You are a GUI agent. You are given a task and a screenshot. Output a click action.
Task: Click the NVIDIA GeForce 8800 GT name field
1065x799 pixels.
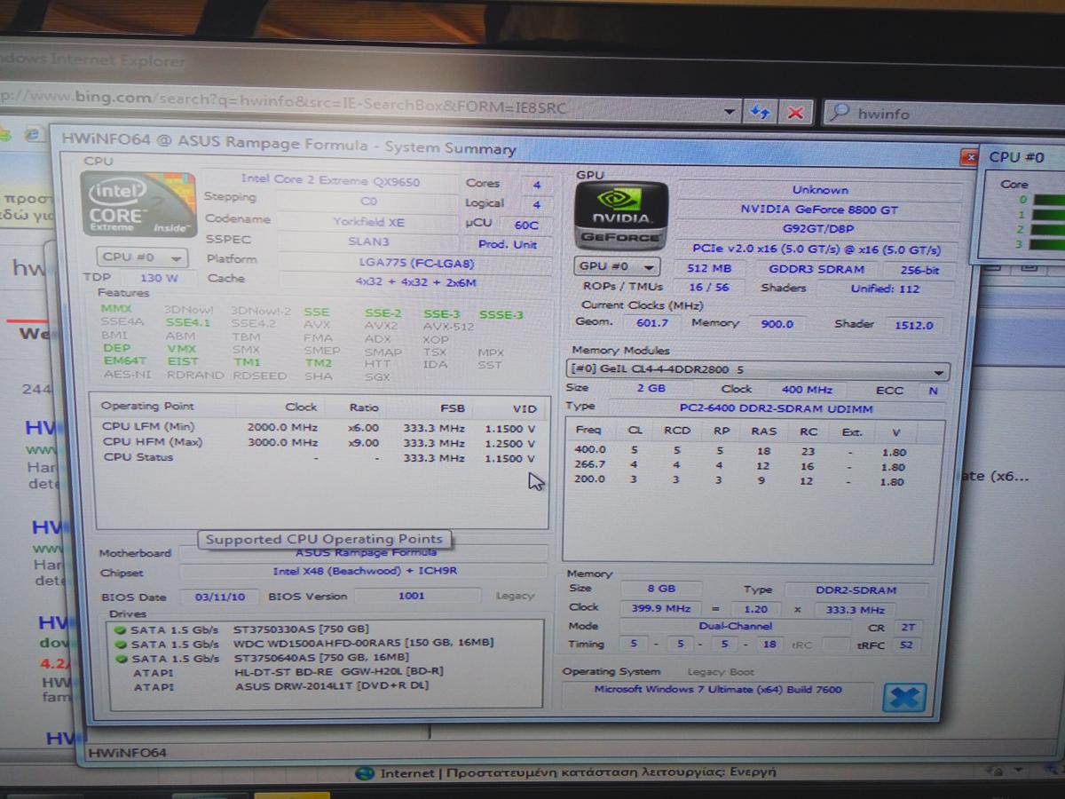[x=819, y=210]
